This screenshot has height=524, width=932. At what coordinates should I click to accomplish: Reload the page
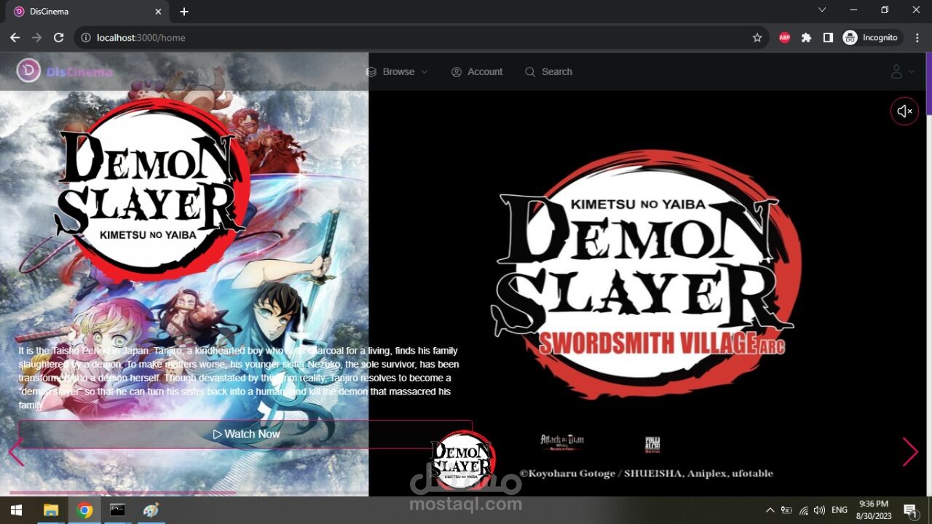tap(59, 37)
